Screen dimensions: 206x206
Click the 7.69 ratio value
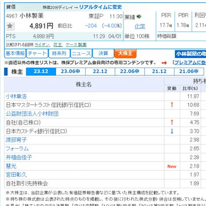pos(195,114)
